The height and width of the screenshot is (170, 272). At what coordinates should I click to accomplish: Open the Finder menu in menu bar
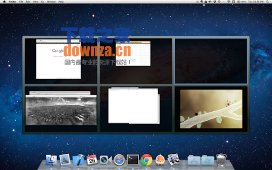pos(13,2)
